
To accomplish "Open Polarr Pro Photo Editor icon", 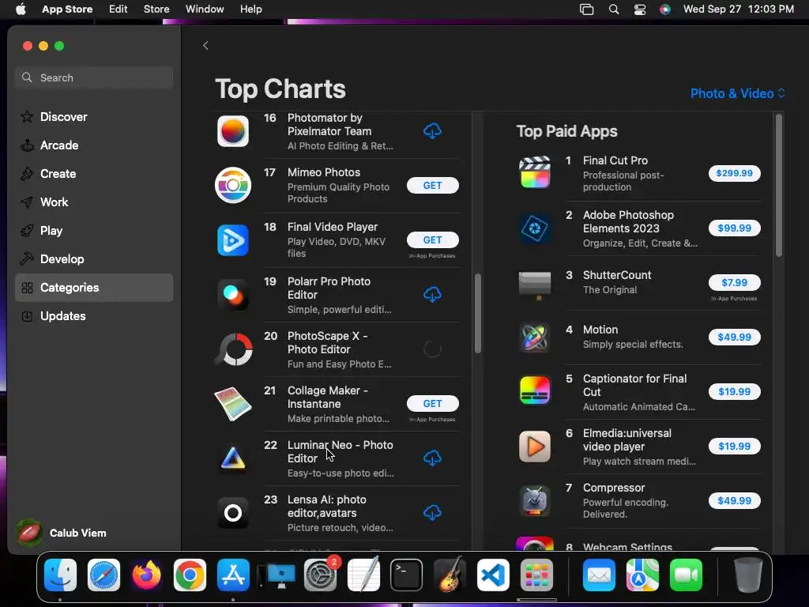I will (x=233, y=295).
